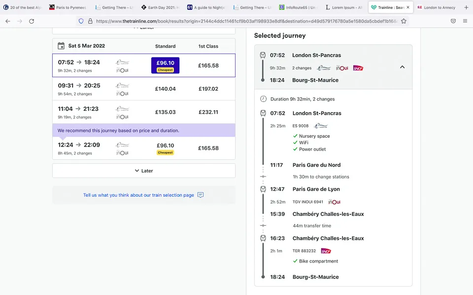Click the checkmark beside Bike compartment

(x=295, y=261)
